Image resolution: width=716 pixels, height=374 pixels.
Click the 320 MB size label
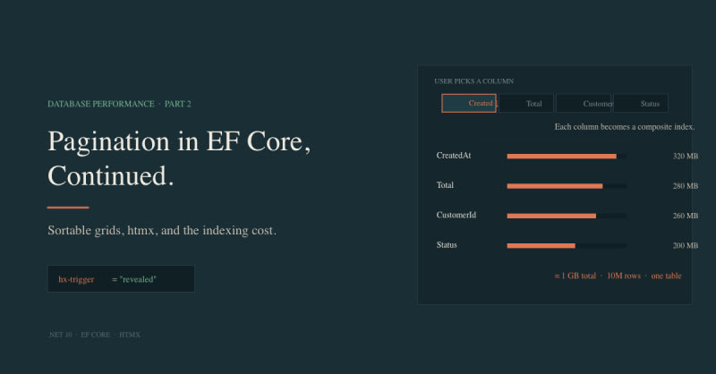685,157
